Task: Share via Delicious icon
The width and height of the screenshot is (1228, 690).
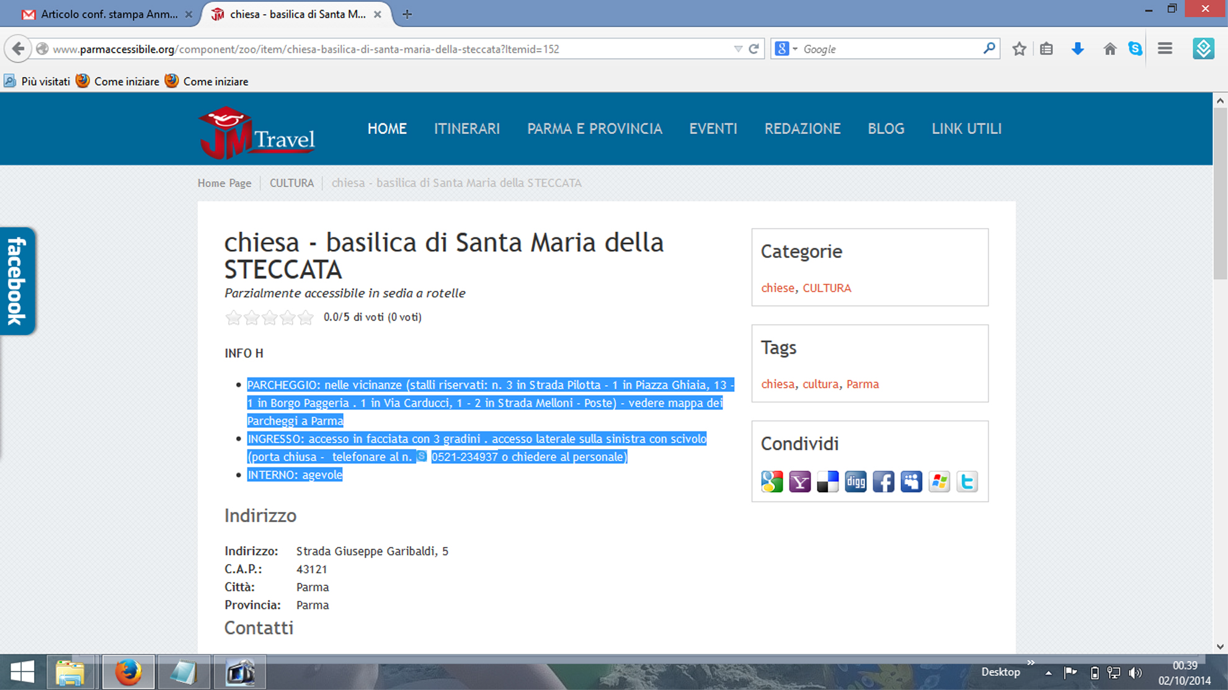Action: [x=827, y=482]
